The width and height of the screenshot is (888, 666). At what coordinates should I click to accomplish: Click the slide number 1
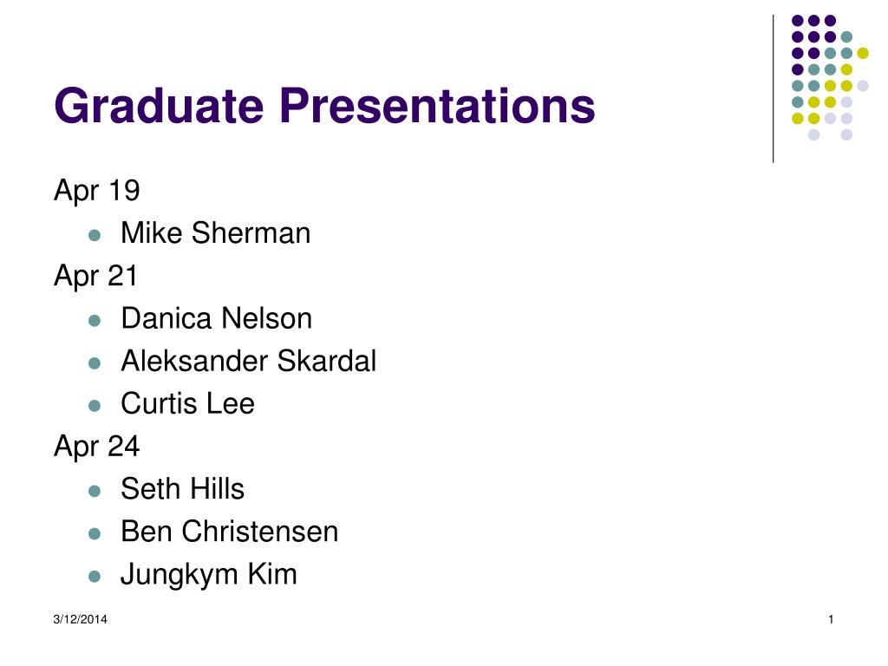click(831, 619)
